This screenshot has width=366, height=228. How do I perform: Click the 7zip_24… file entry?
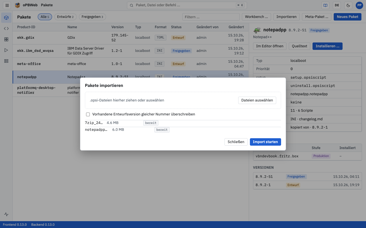183,123
